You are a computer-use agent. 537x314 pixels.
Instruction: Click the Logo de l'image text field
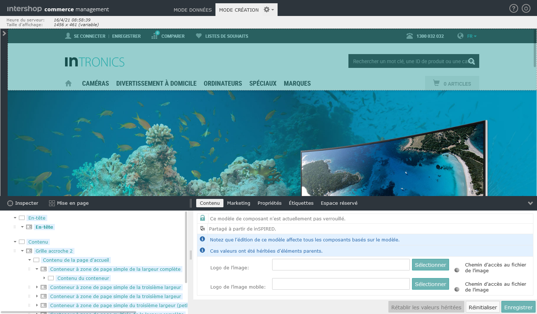point(341,265)
